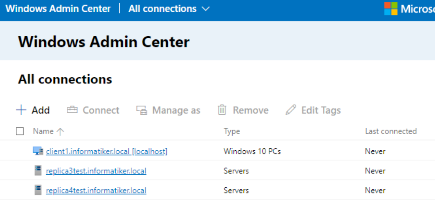The image size is (435, 208).
Task: Click the PC icon for client1
Action: pos(38,151)
